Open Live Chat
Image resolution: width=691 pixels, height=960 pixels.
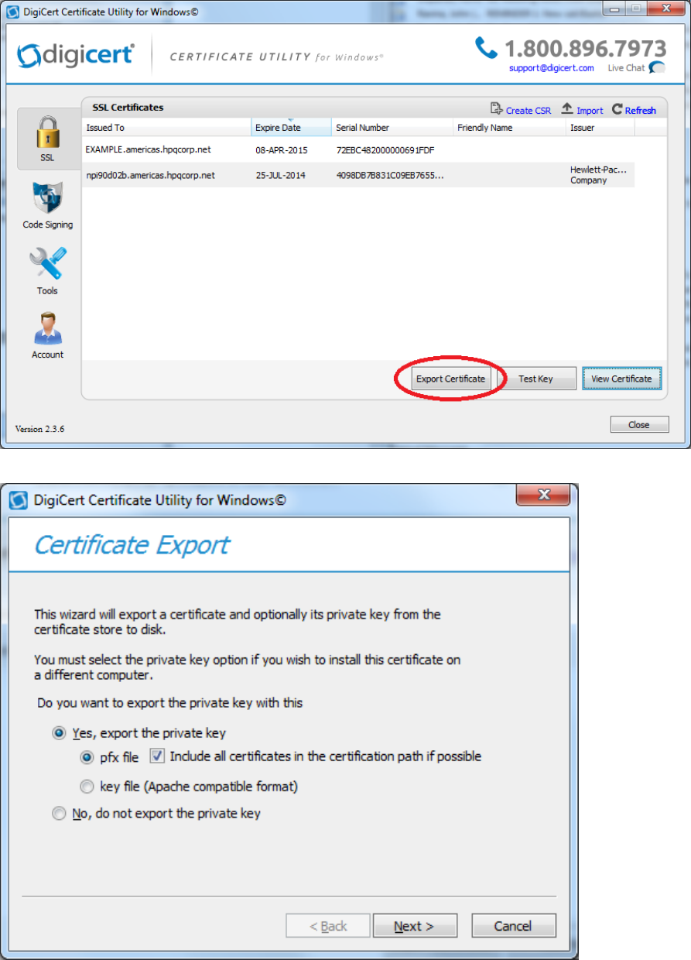point(626,68)
